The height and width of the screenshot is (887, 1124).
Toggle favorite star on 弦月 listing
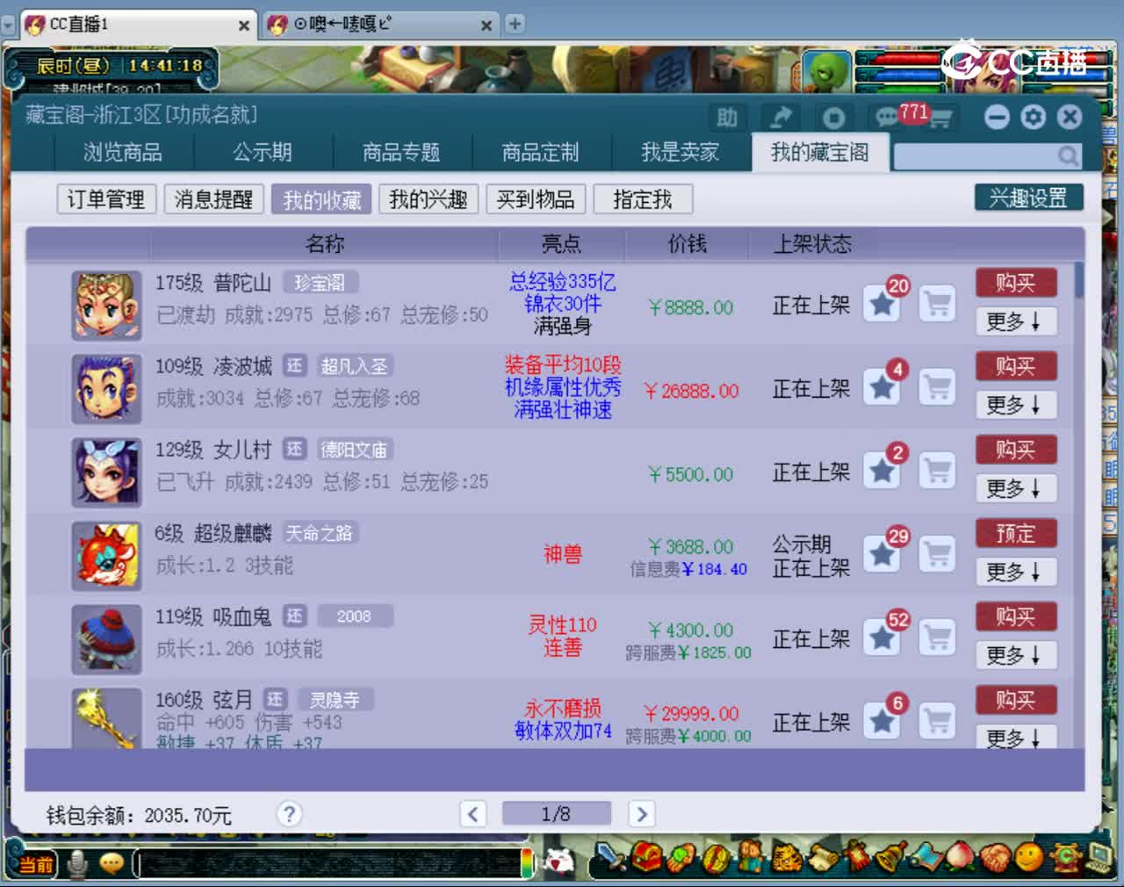(x=882, y=722)
